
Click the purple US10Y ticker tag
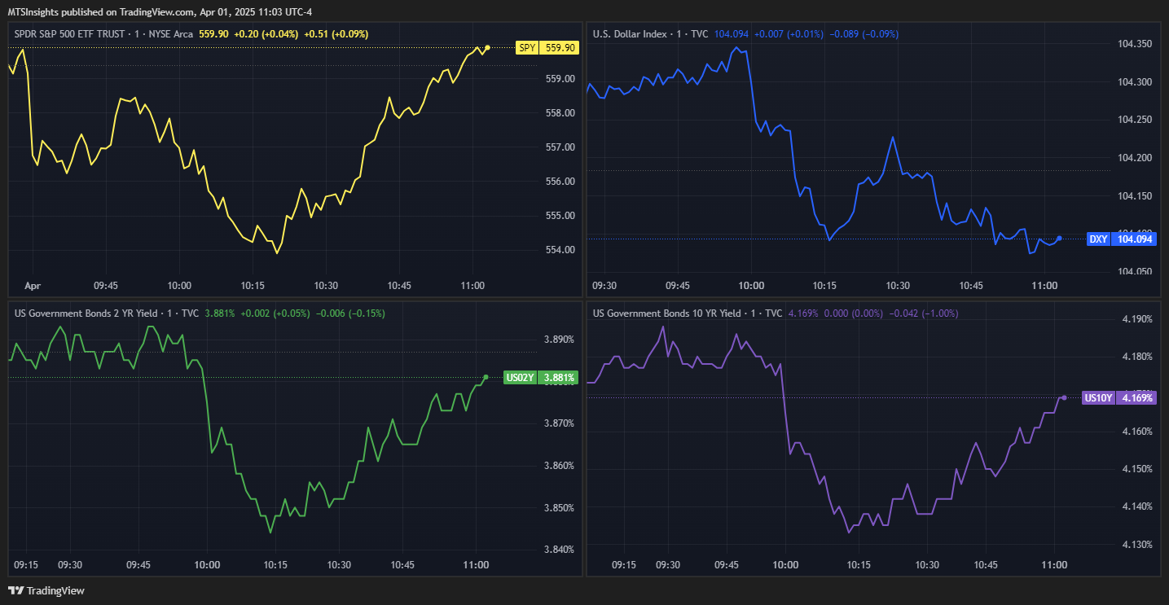pyautogui.click(x=1098, y=397)
